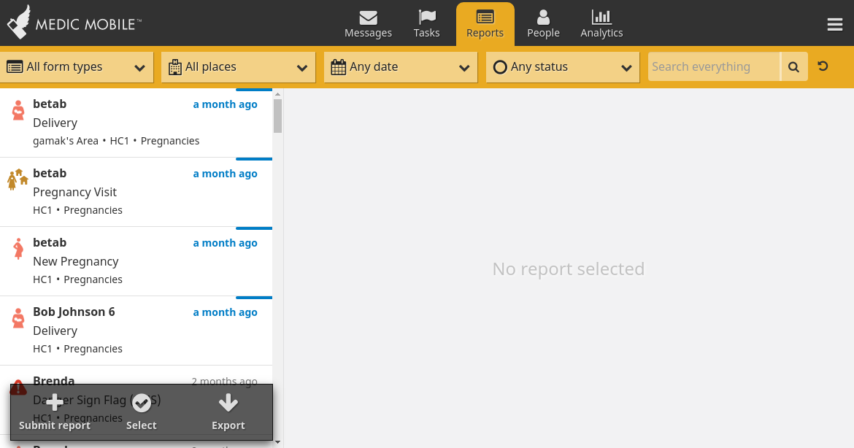Open betab Delivery report
The height and width of the screenshot is (448, 854).
136,123
